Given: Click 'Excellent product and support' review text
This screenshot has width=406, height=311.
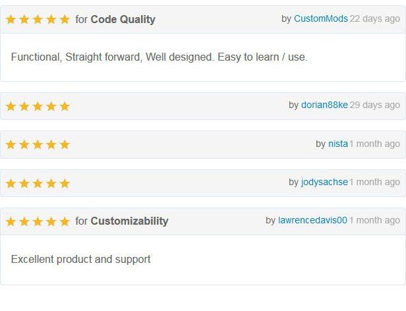Looking at the screenshot, I should click(80, 259).
